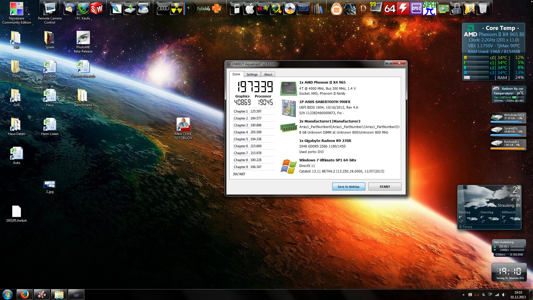The width and height of the screenshot is (533, 300).
Task: Open the burning disc dock icon
Action: pos(290,8)
